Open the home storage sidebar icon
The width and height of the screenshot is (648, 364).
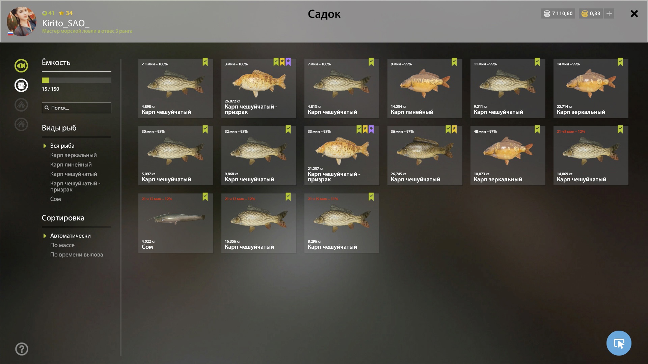[21, 124]
